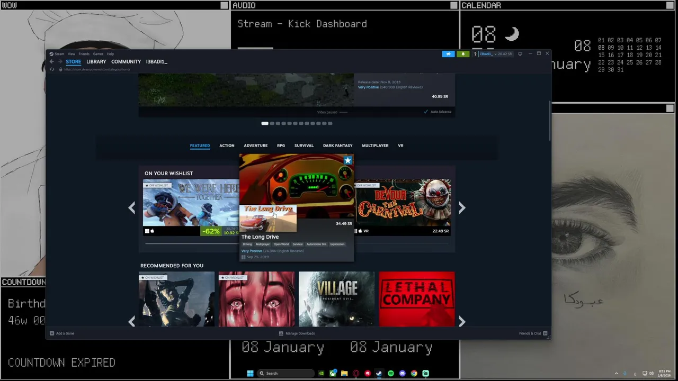Open the We Were Here Together wishlist card
Viewport: 678px width, 381px height.
tap(191, 207)
